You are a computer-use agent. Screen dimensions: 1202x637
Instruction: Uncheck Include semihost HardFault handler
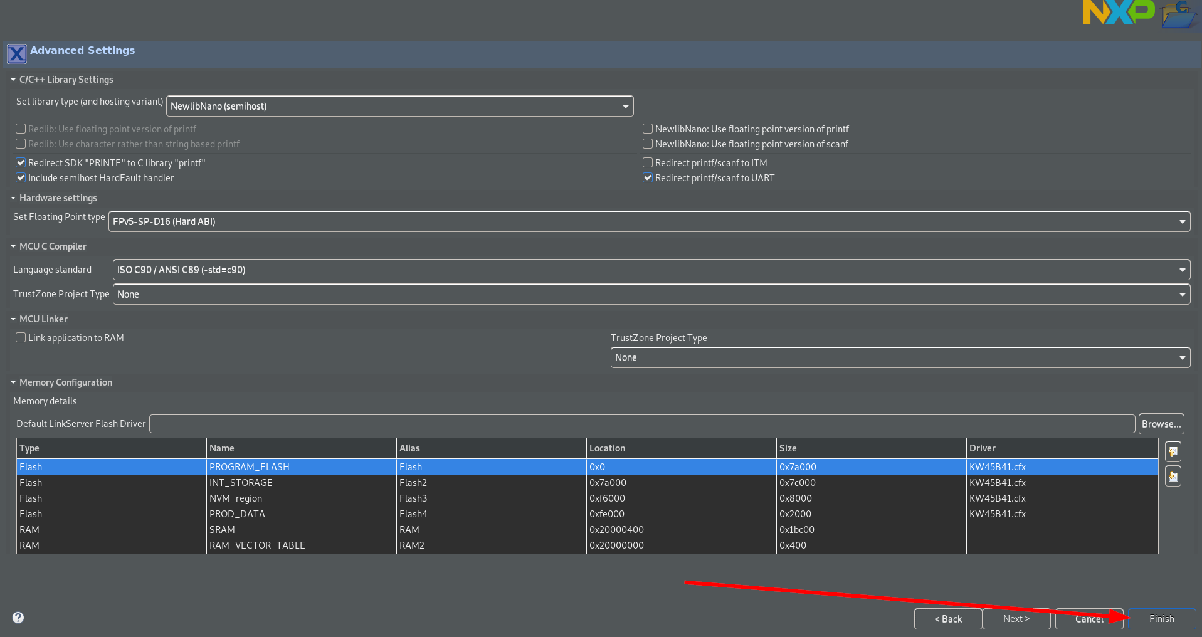point(21,177)
